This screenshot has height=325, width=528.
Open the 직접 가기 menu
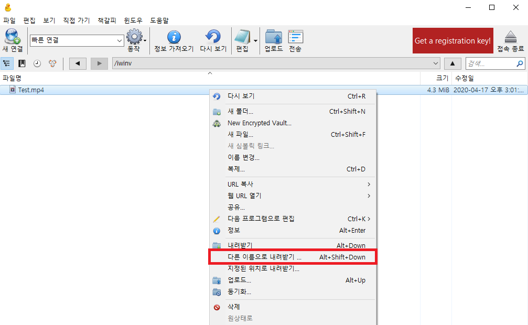click(77, 20)
